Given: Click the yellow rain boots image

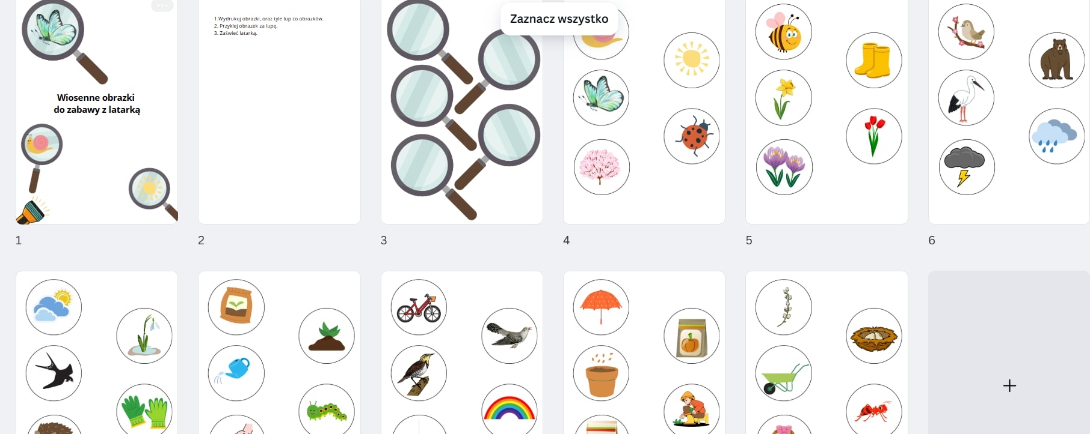Looking at the screenshot, I should coord(873,60).
